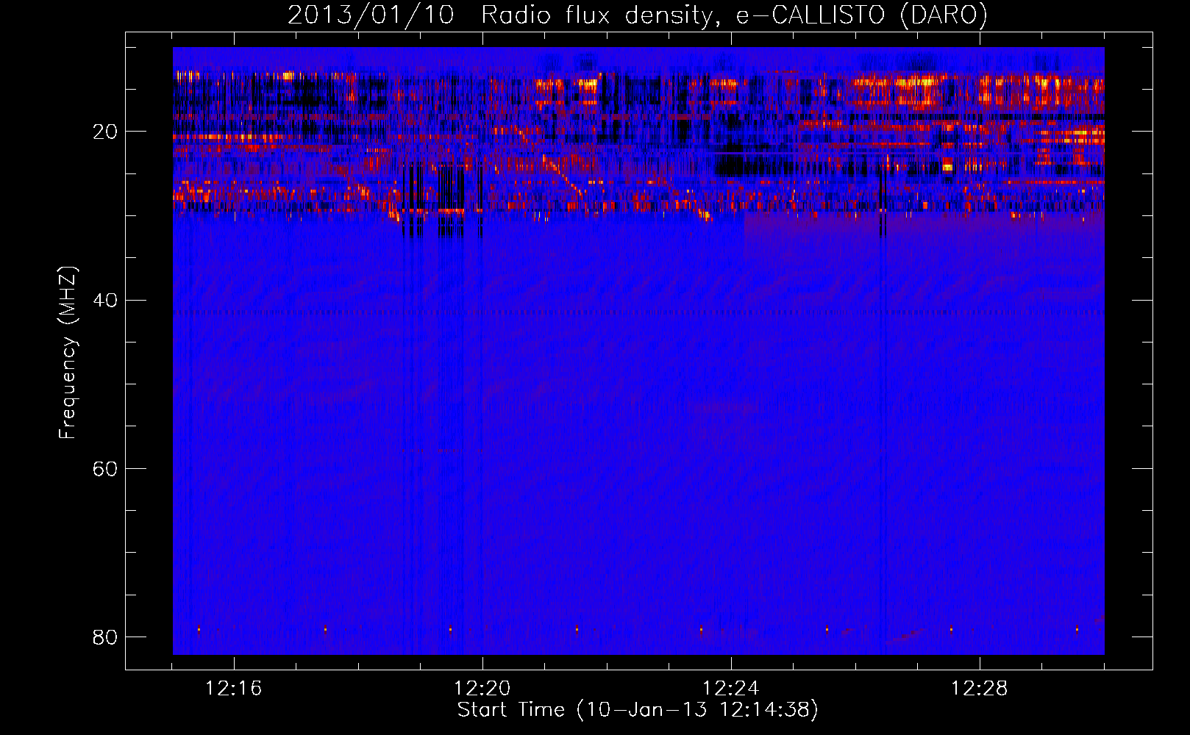Click the plot title 'Radio flux density, e-CALLISTO (DARO)'
The width and height of the screenshot is (1190, 735).
click(734, 15)
